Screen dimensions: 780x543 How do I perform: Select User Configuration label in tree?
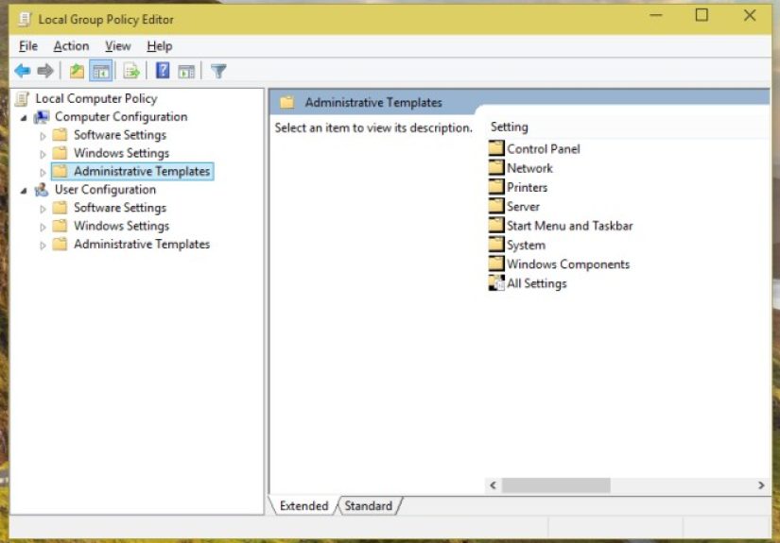(x=106, y=190)
